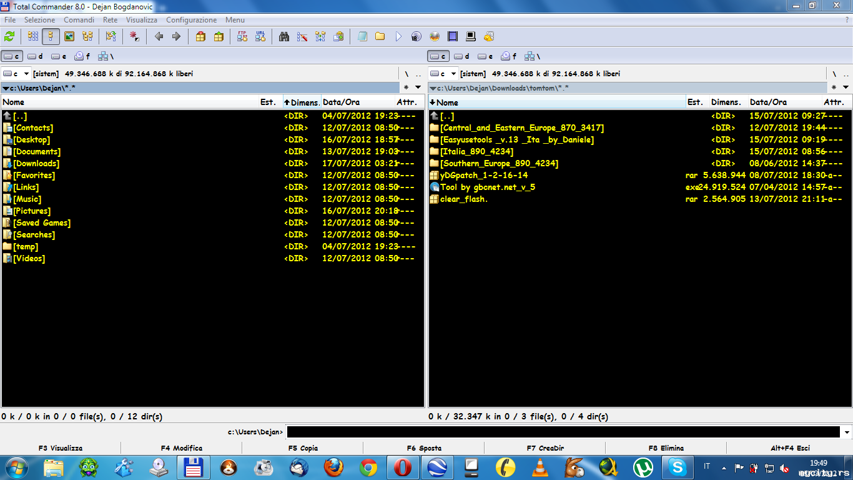Click the command line input field

[x=563, y=432]
